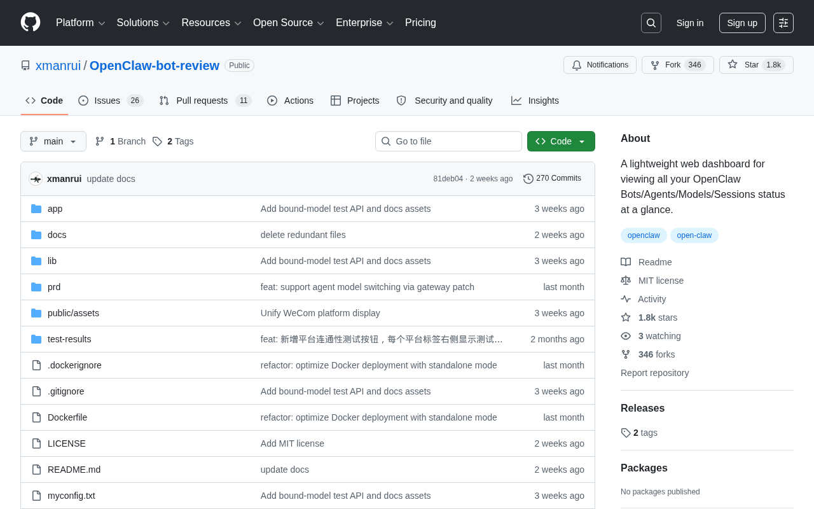Switch to the Security and quality tab
The image size is (814, 509).
445,101
